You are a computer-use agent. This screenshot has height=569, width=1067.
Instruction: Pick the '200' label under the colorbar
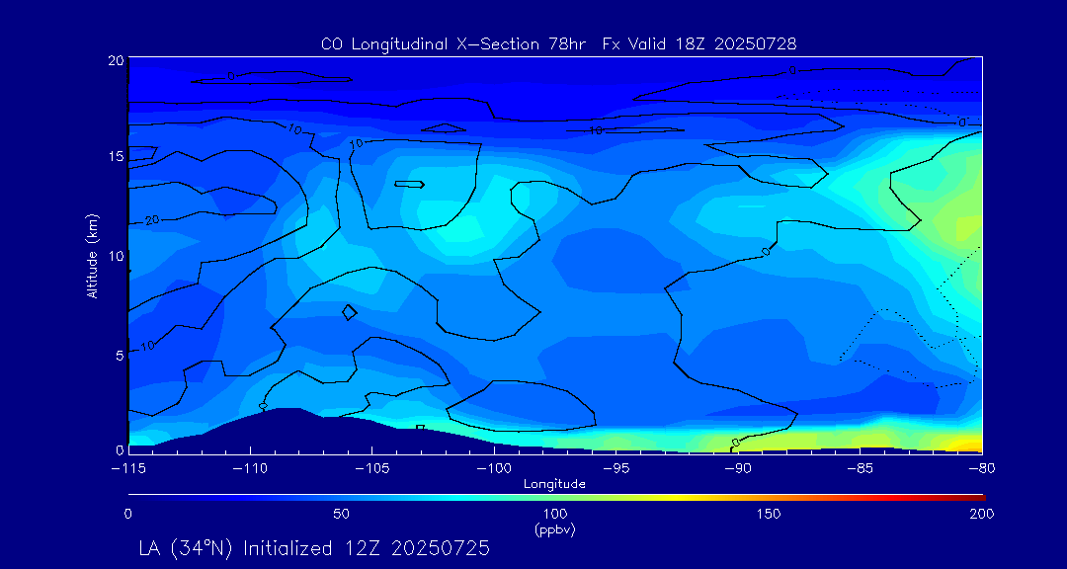click(983, 514)
